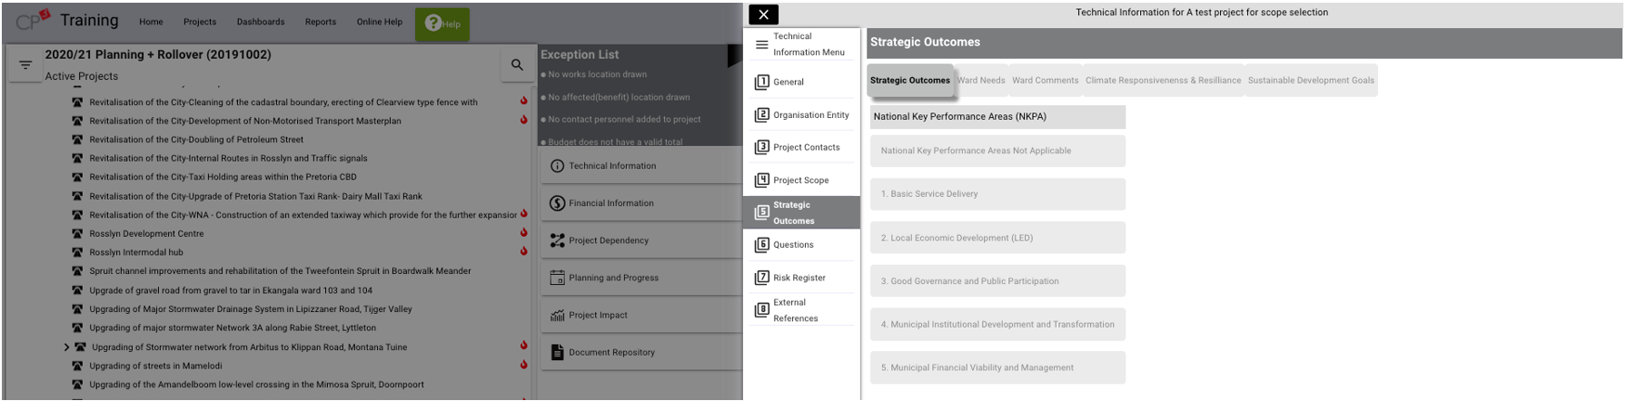This screenshot has height=401, width=1627.
Task: Open the Technical Information hamburger menu
Action: [x=762, y=44]
